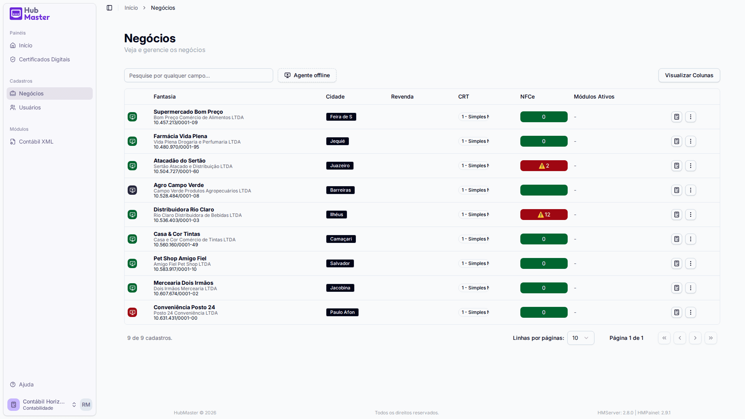Click the HubMaster logo
Image resolution: width=745 pixels, height=419 pixels.
point(30,14)
